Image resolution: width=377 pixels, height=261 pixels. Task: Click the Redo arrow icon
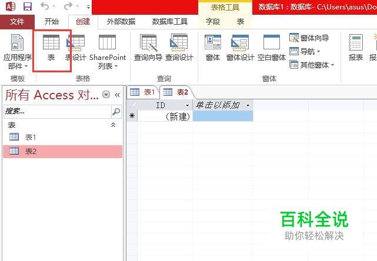pos(68,6)
